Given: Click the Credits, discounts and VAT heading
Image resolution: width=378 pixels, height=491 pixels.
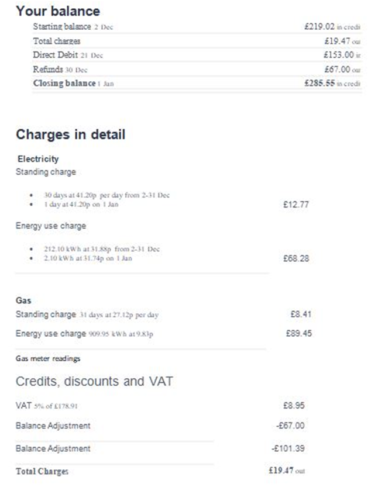Looking at the screenshot, I should coord(94,381).
